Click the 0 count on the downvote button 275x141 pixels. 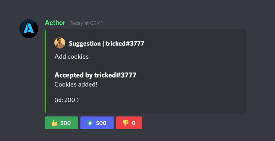[134, 123]
